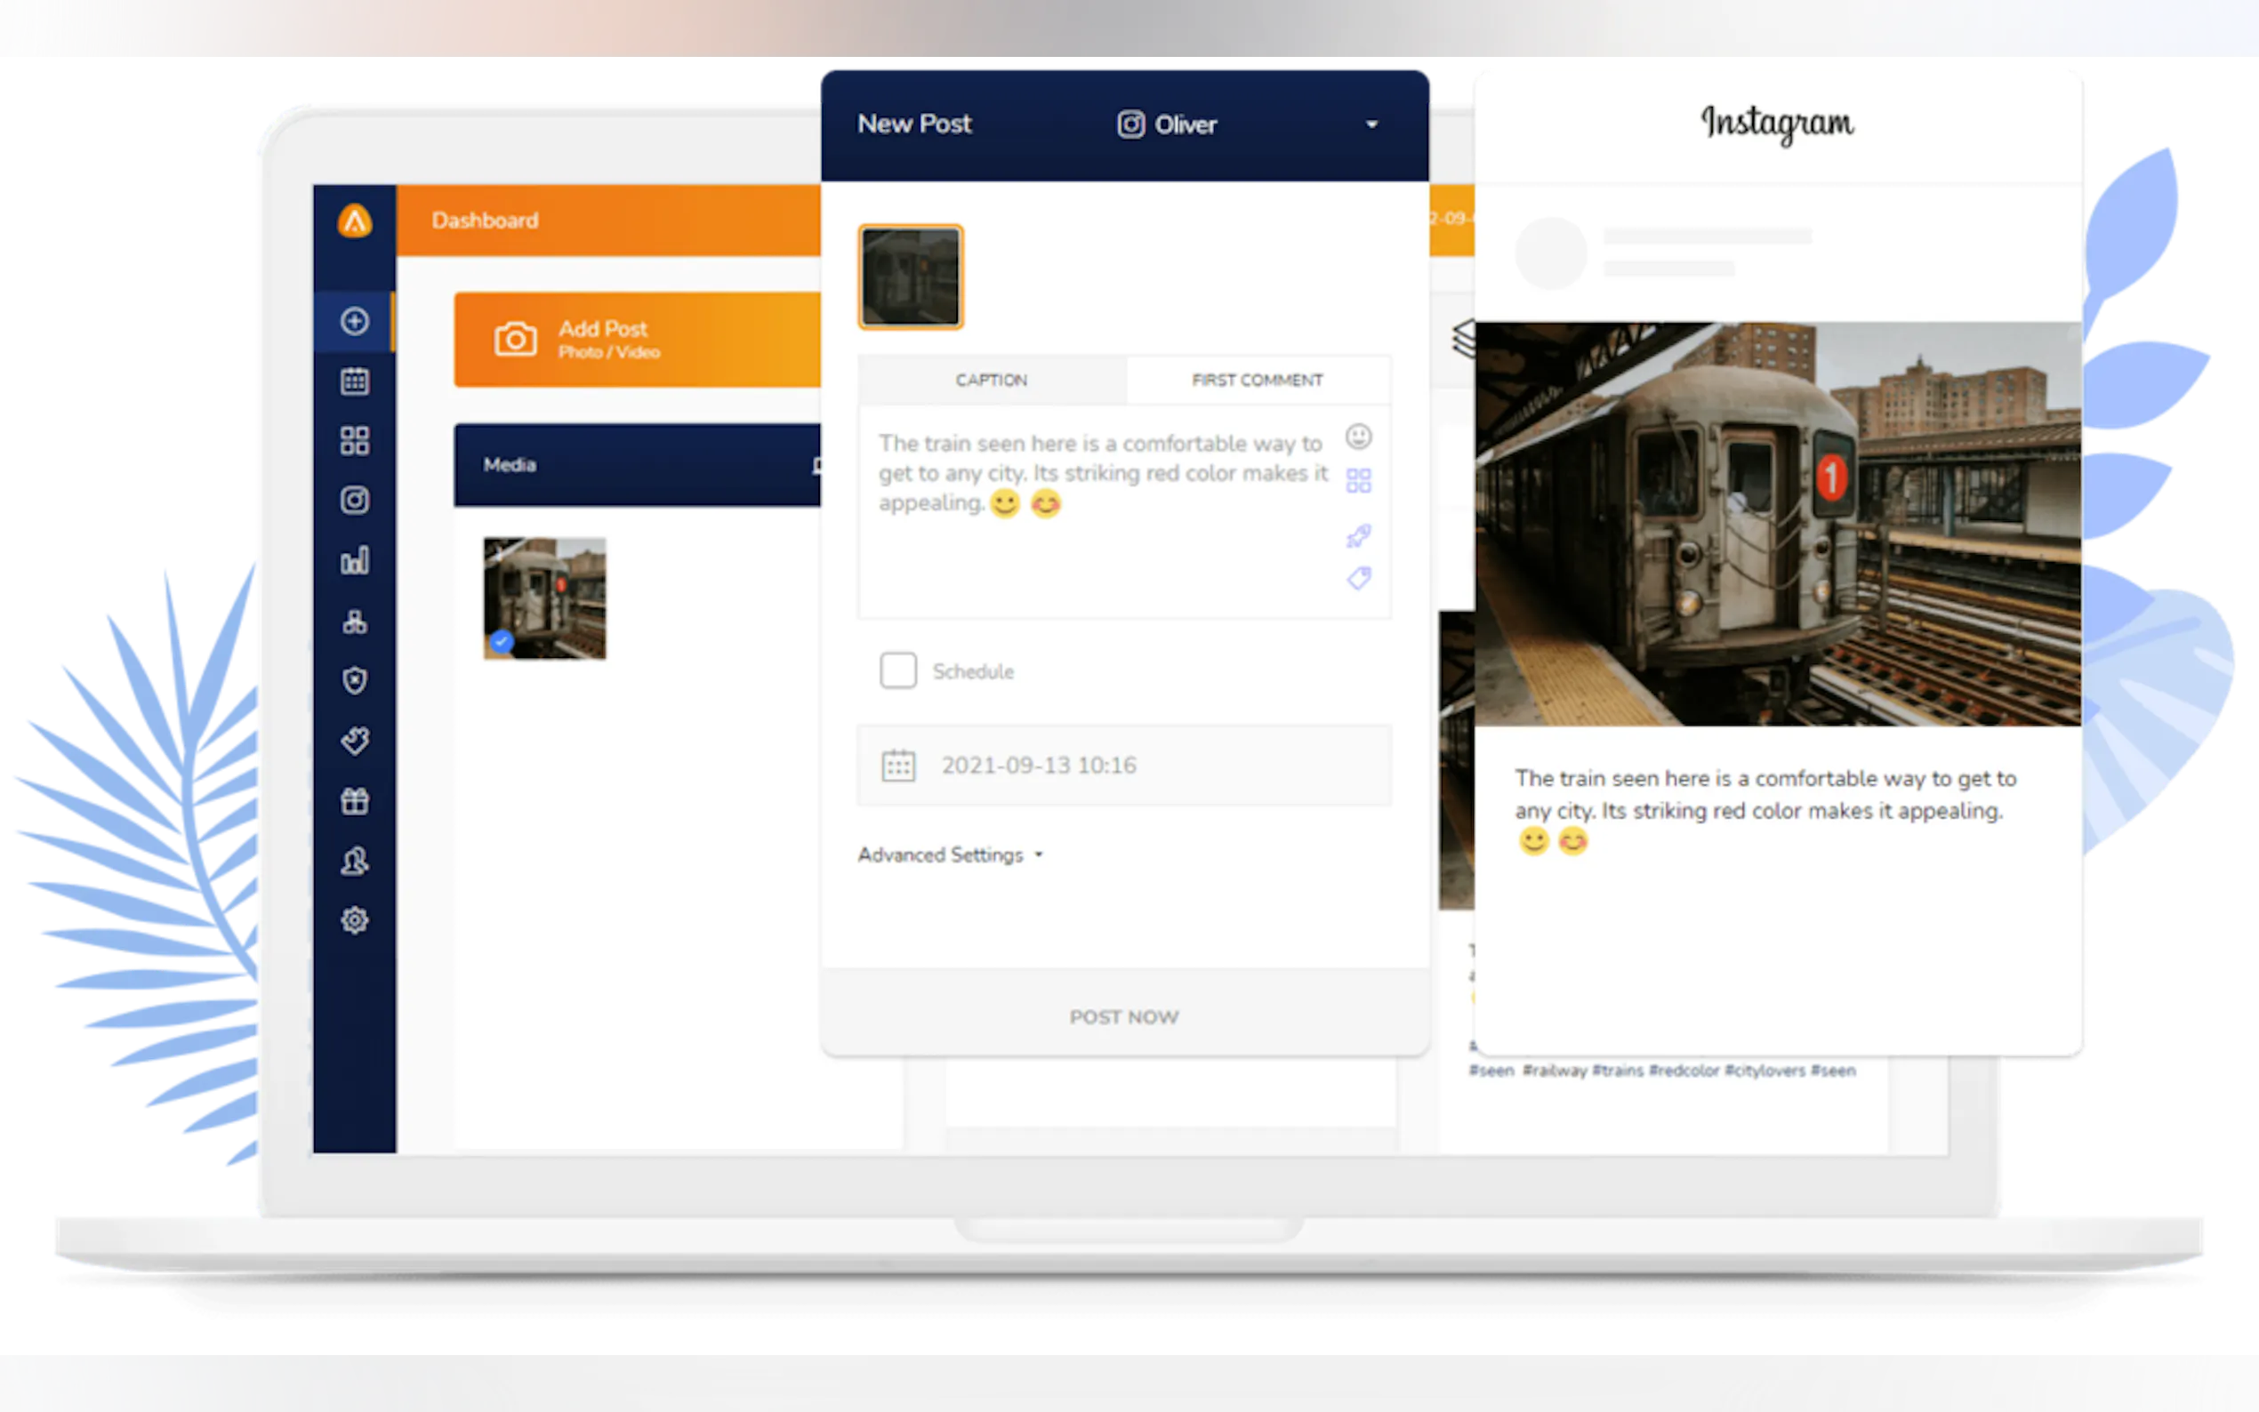Enable the Schedule checkbox

(897, 670)
